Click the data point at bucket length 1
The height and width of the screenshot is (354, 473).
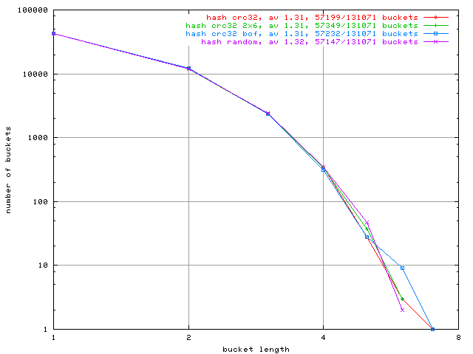[54, 34]
